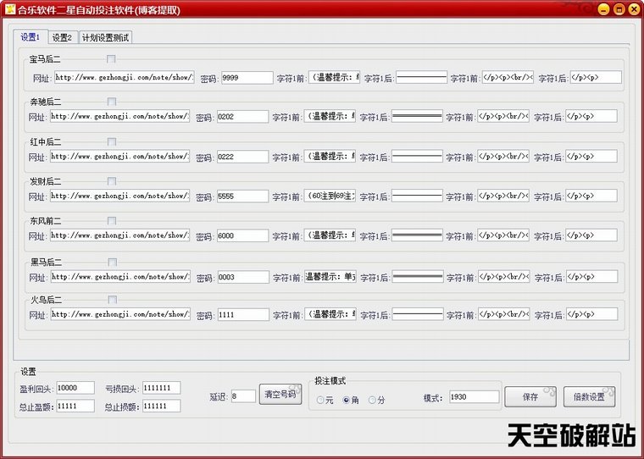Screen dimensions: 644x459
Task: Choose the 分 betting mode radio button
Action: (373, 400)
